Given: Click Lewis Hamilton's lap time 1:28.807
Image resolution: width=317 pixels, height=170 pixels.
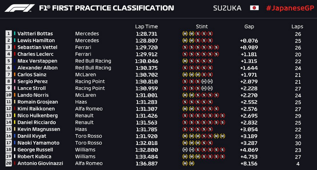Looking at the screenshot, I should pyautogui.click(x=146, y=40).
